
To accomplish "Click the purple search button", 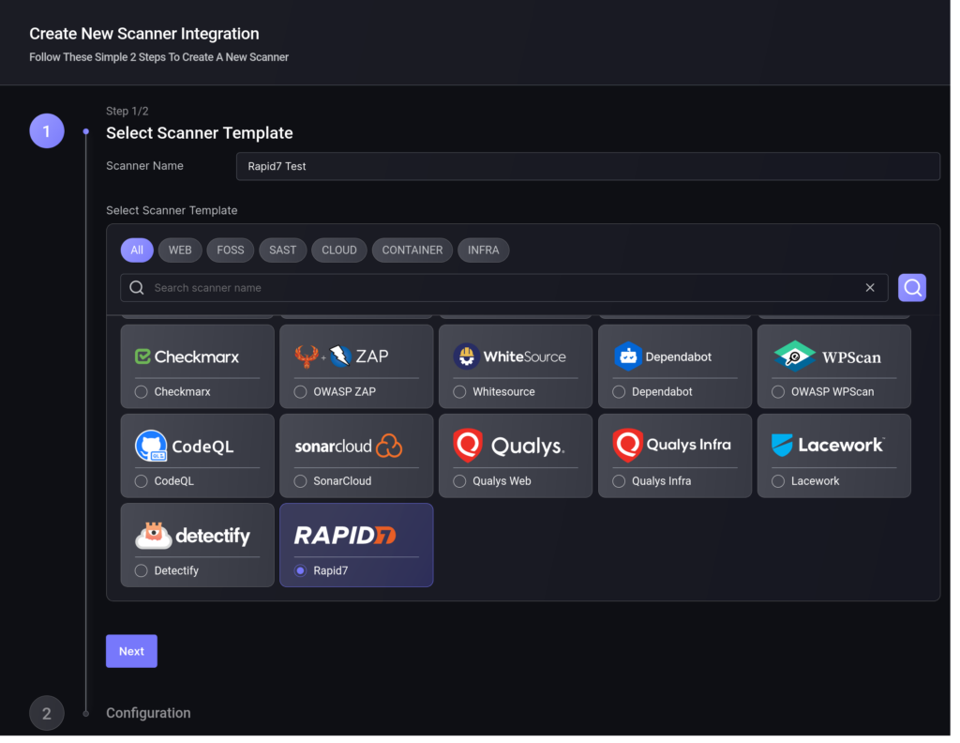I will pos(911,288).
